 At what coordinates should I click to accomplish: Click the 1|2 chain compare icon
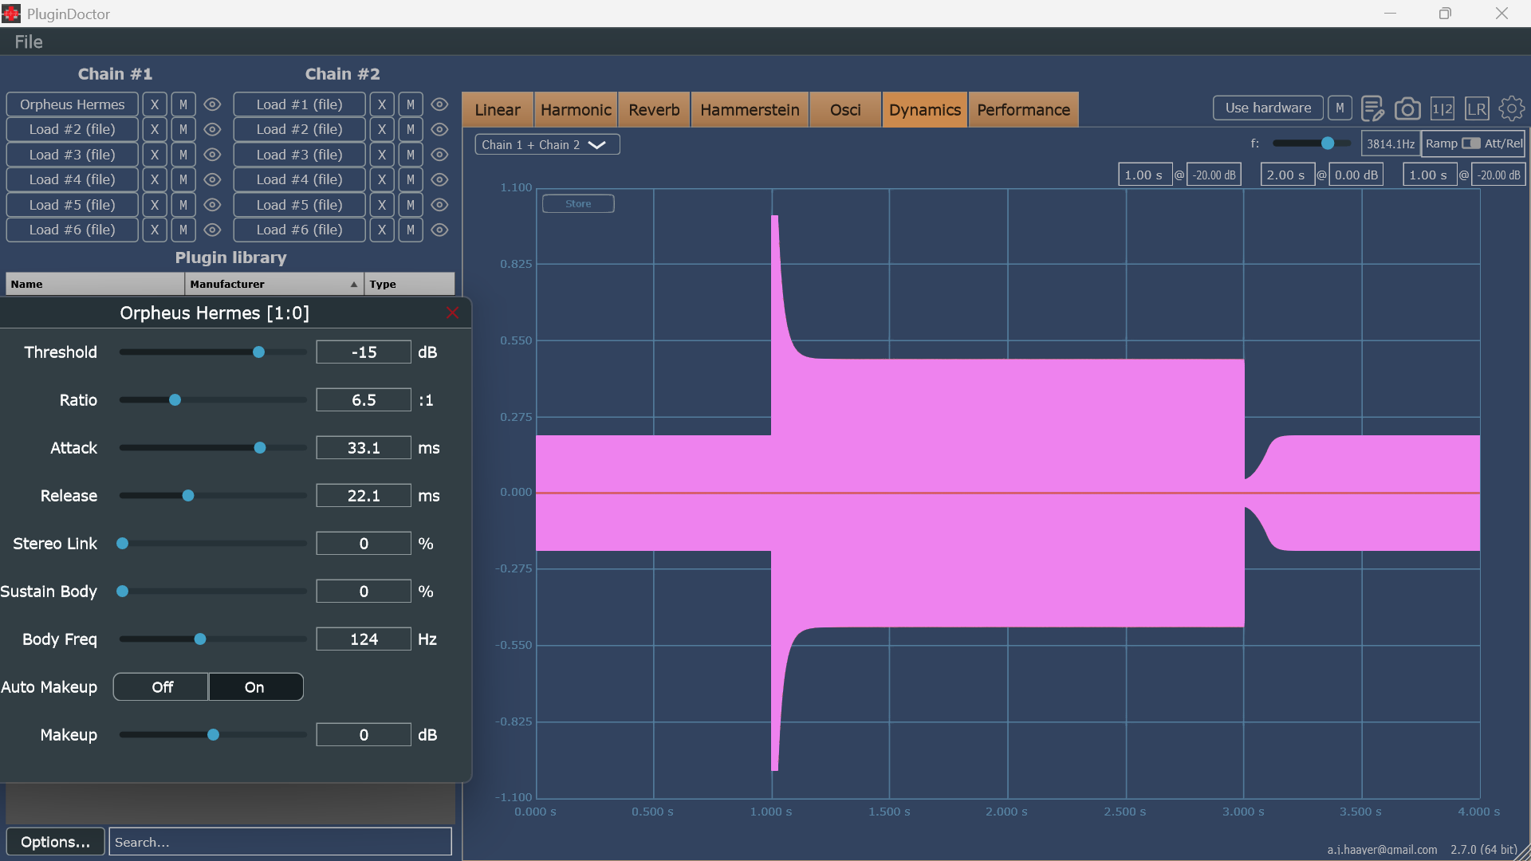(1442, 108)
